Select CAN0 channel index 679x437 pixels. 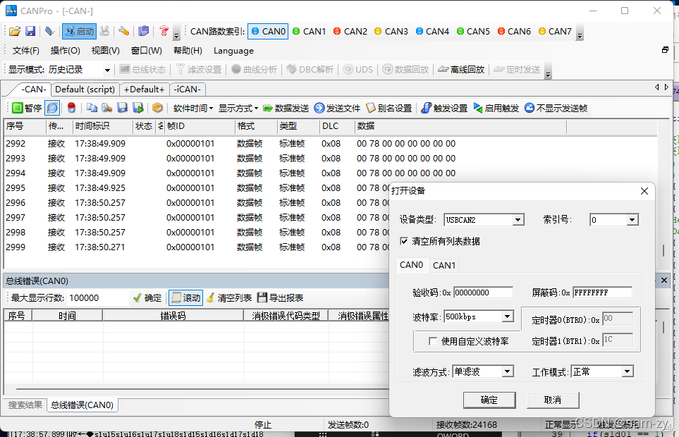268,32
